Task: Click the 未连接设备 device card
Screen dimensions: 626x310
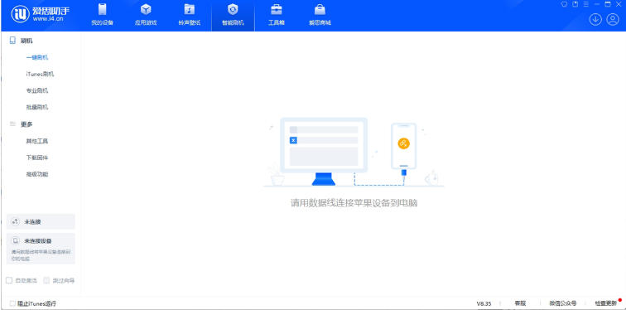Action: [x=41, y=249]
